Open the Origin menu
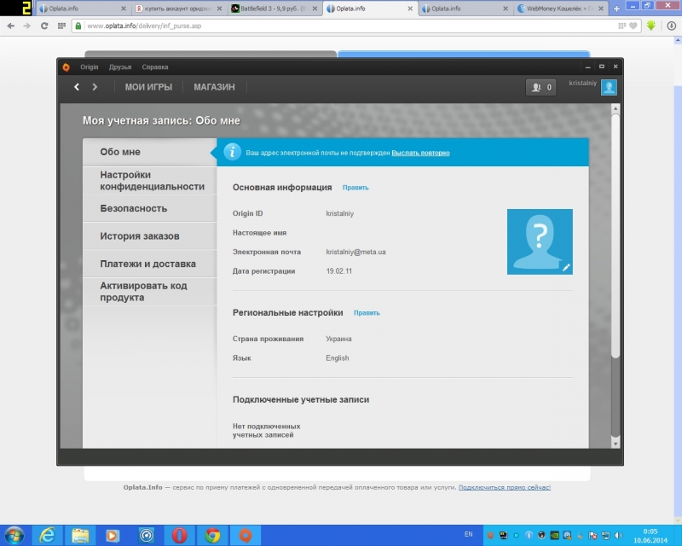 (x=90, y=67)
